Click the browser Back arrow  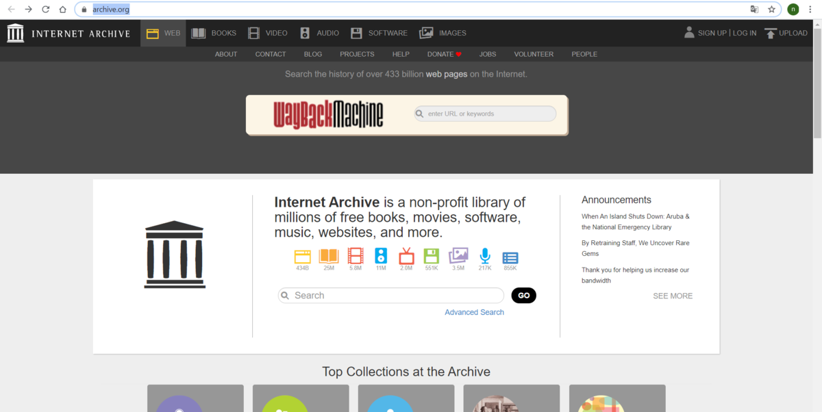11,10
